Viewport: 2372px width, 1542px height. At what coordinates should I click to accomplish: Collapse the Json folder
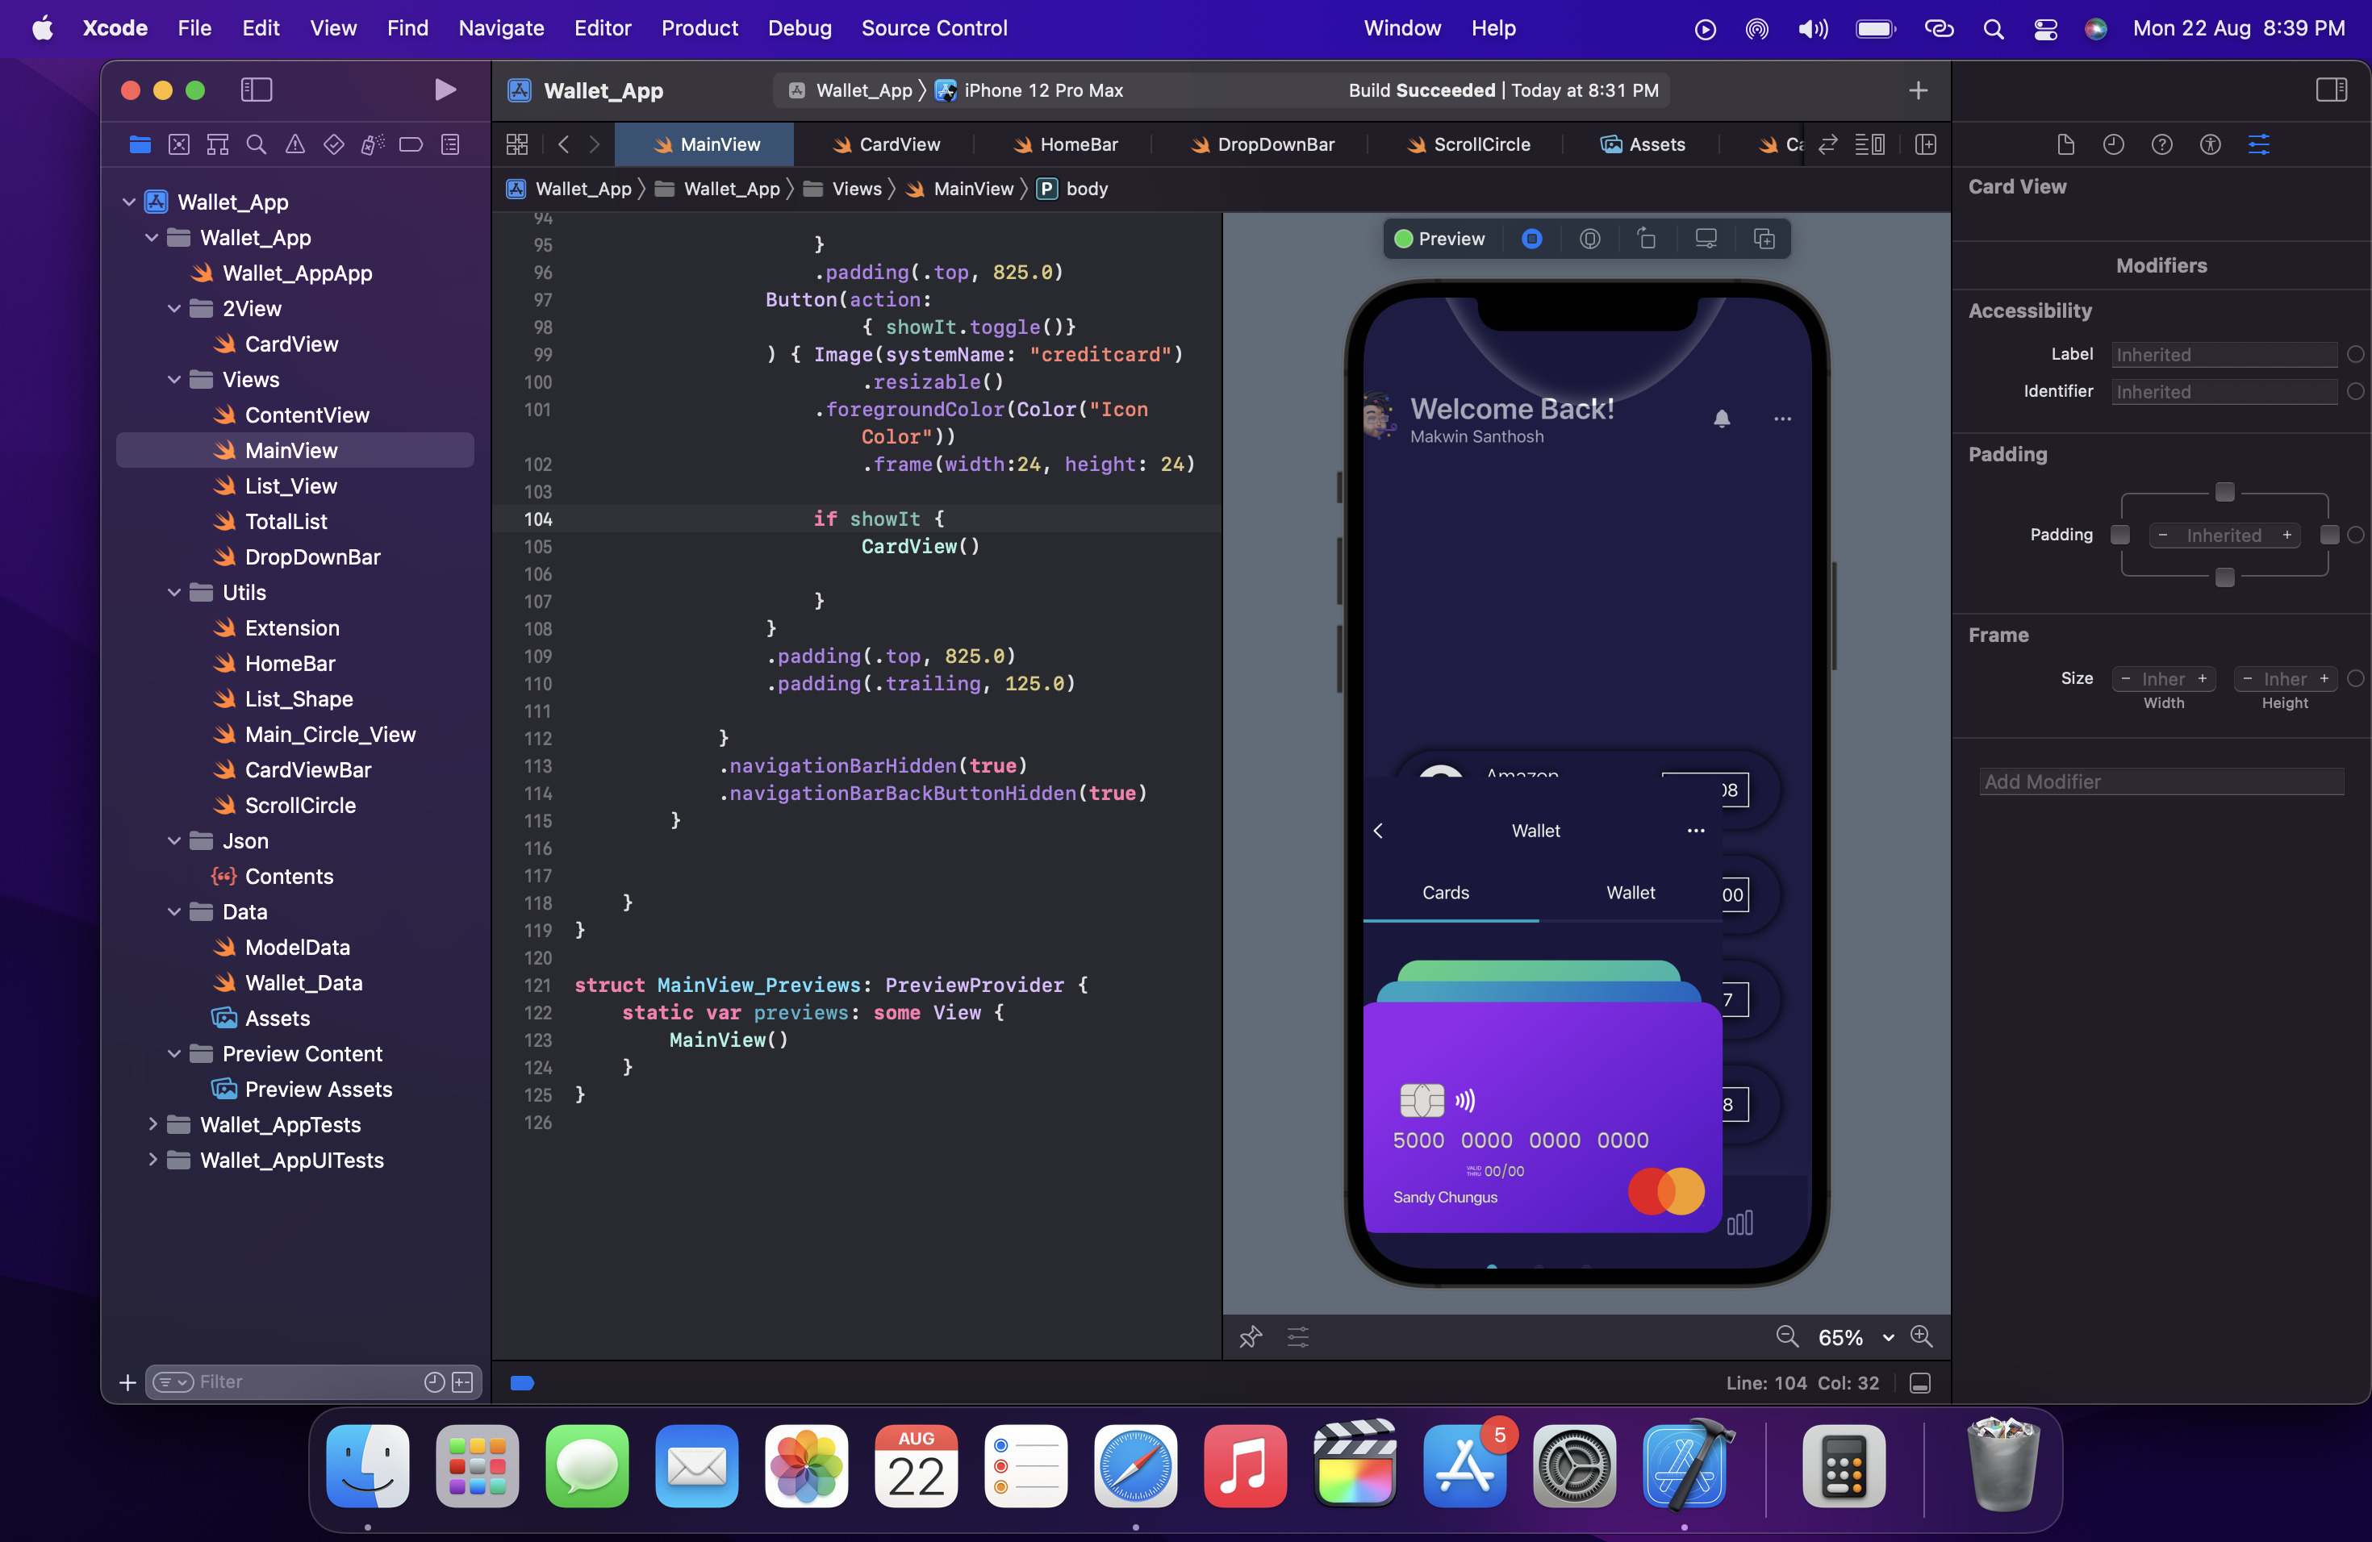tap(173, 840)
